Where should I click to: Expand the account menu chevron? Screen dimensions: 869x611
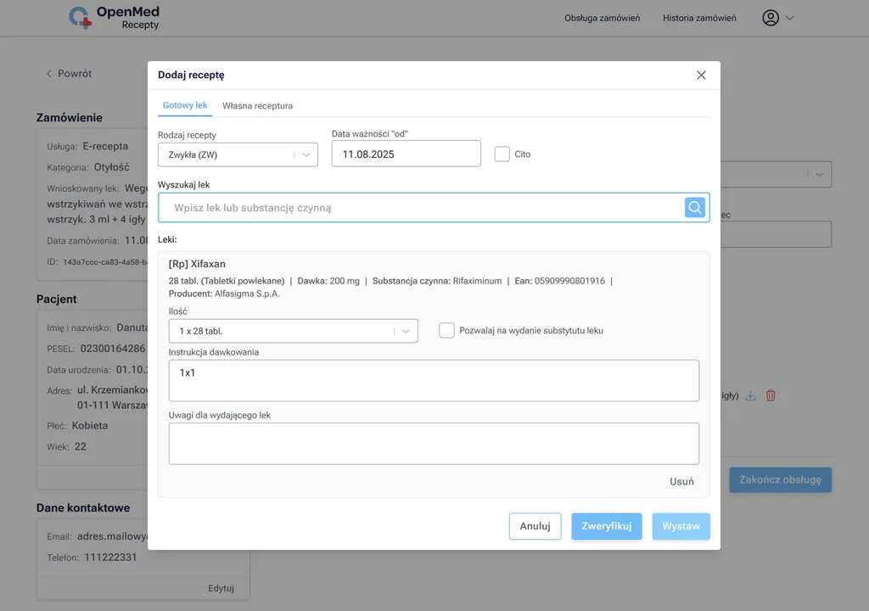click(x=790, y=18)
